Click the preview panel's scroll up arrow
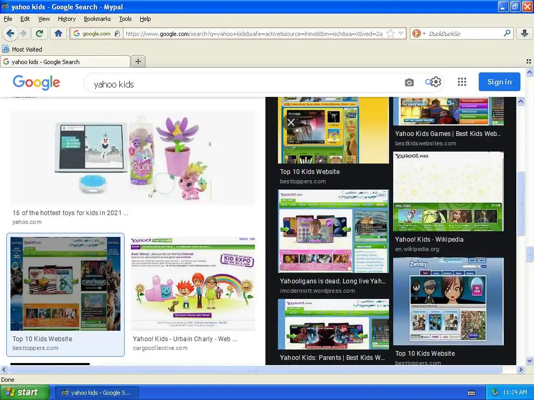The image size is (534, 400). pos(520,101)
